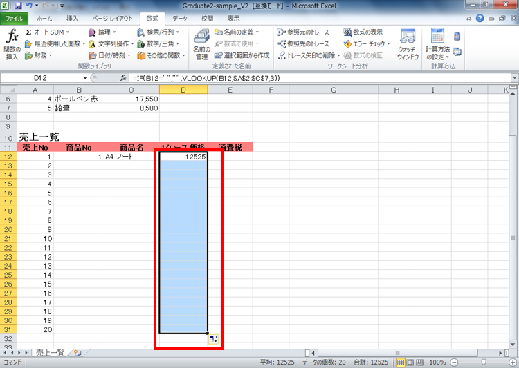Click the Calculate Now calculator icon
The width and height of the screenshot is (519, 368).
tap(457, 37)
